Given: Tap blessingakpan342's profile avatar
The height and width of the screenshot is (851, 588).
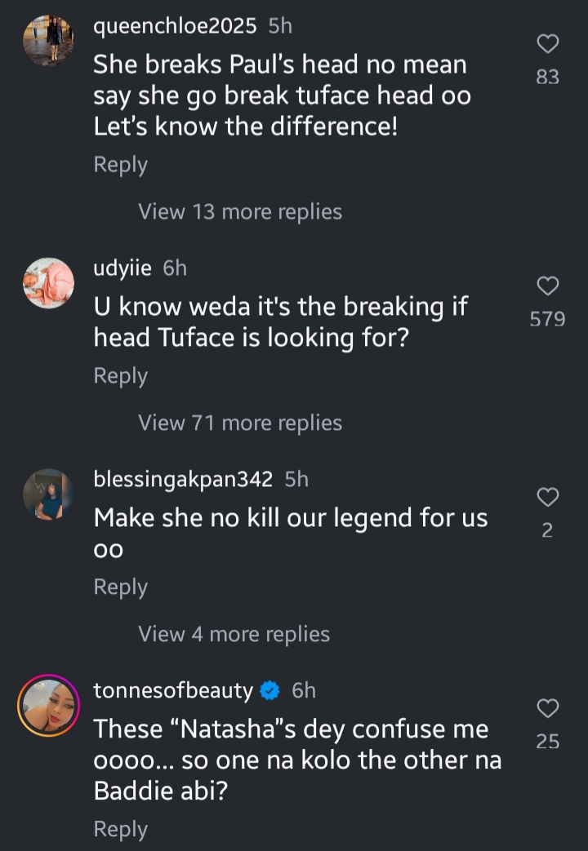Looking at the screenshot, I should 48,494.
